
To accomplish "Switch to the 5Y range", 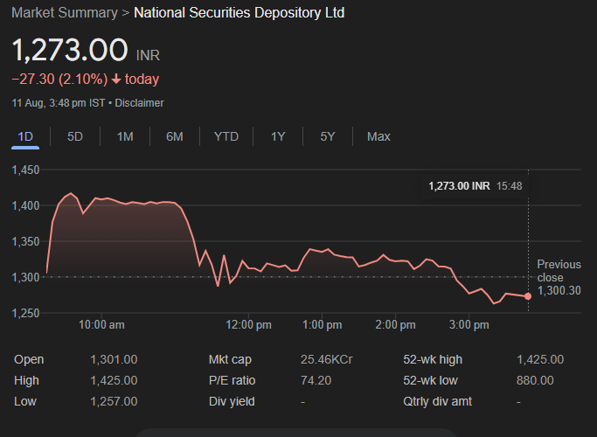I will [328, 136].
